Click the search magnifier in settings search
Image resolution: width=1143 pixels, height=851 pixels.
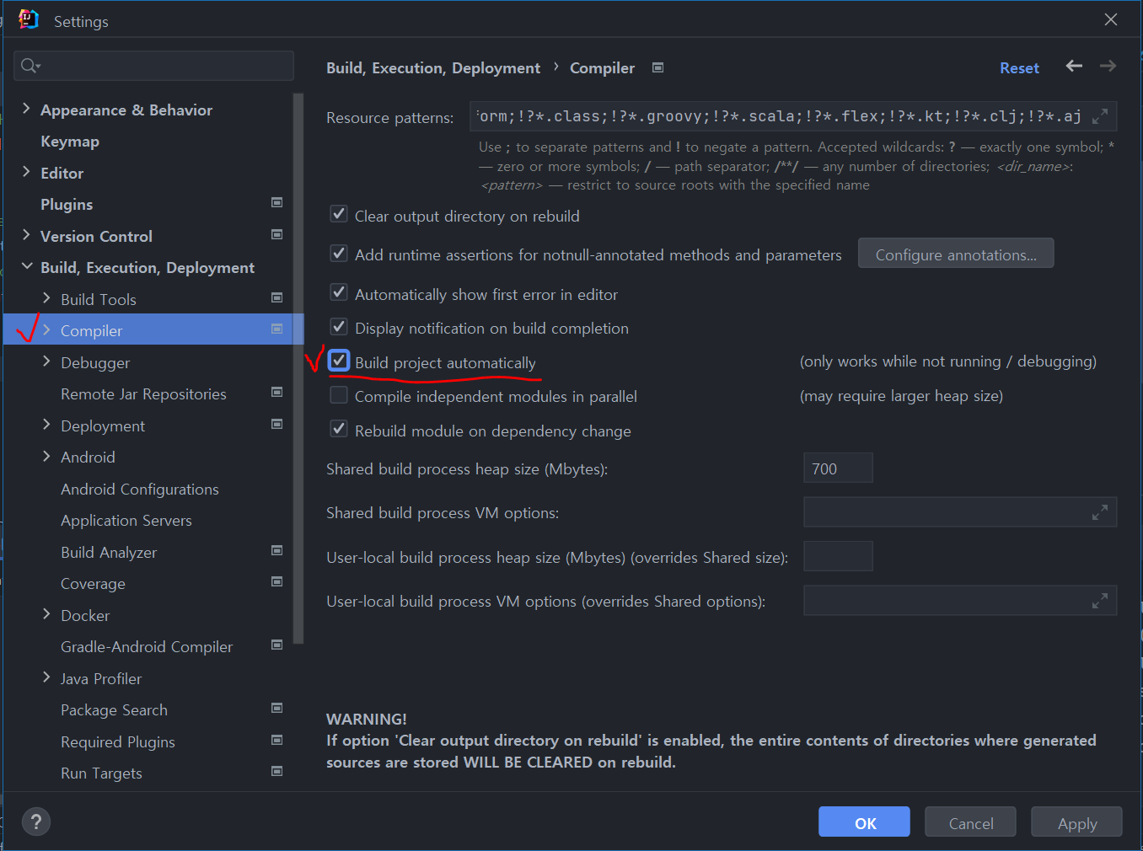[28, 65]
